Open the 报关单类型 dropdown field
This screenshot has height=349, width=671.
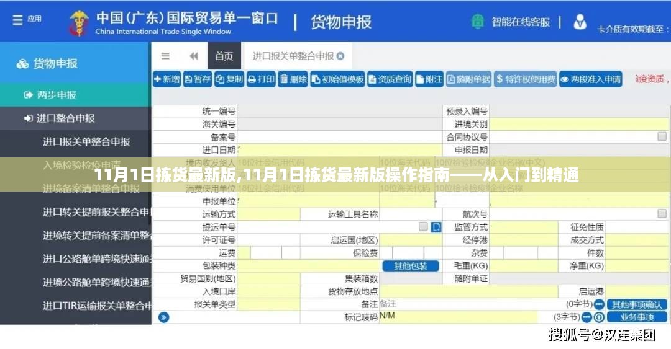point(268,304)
